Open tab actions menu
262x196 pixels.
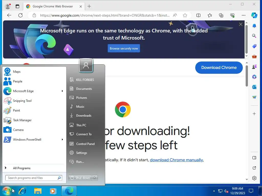(x=17, y=6)
